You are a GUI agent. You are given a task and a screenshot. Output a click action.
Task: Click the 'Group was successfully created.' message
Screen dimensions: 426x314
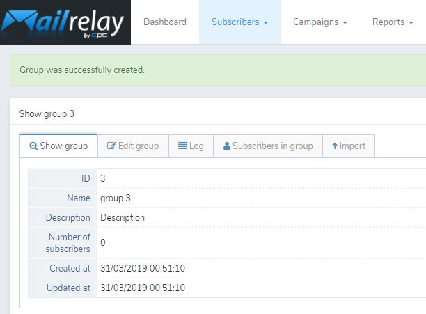pos(82,70)
